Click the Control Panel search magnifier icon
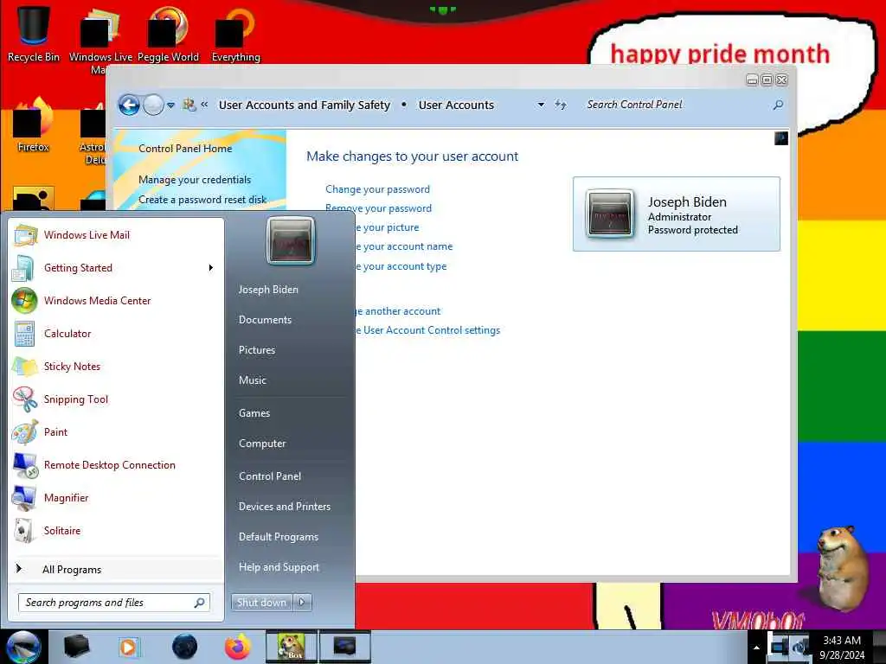The image size is (886, 664). click(x=778, y=105)
